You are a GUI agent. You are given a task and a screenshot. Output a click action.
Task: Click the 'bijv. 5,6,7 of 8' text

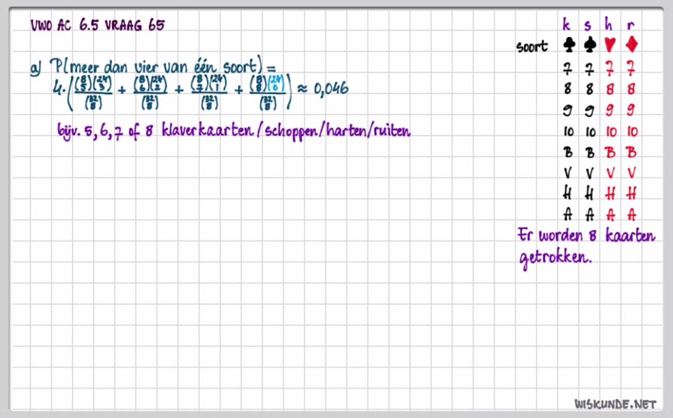pos(106,131)
